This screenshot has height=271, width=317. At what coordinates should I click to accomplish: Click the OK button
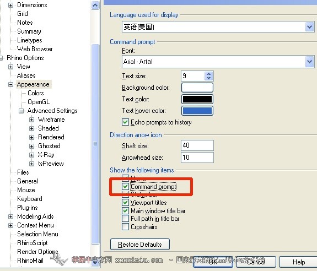coord(213,262)
